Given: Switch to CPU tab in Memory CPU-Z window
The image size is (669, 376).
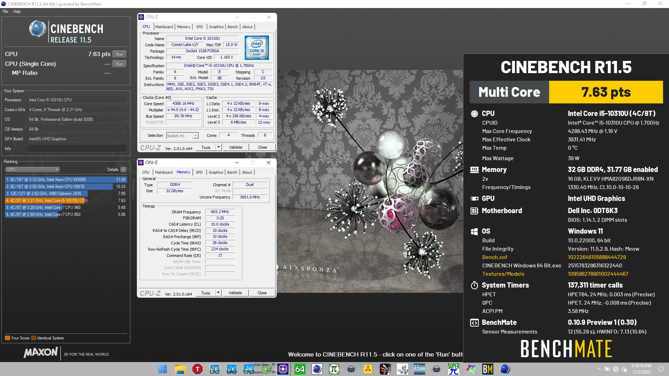Looking at the screenshot, I should click(146, 172).
